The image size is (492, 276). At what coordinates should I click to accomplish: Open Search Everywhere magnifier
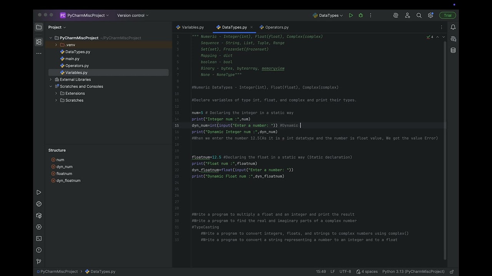[x=419, y=15]
